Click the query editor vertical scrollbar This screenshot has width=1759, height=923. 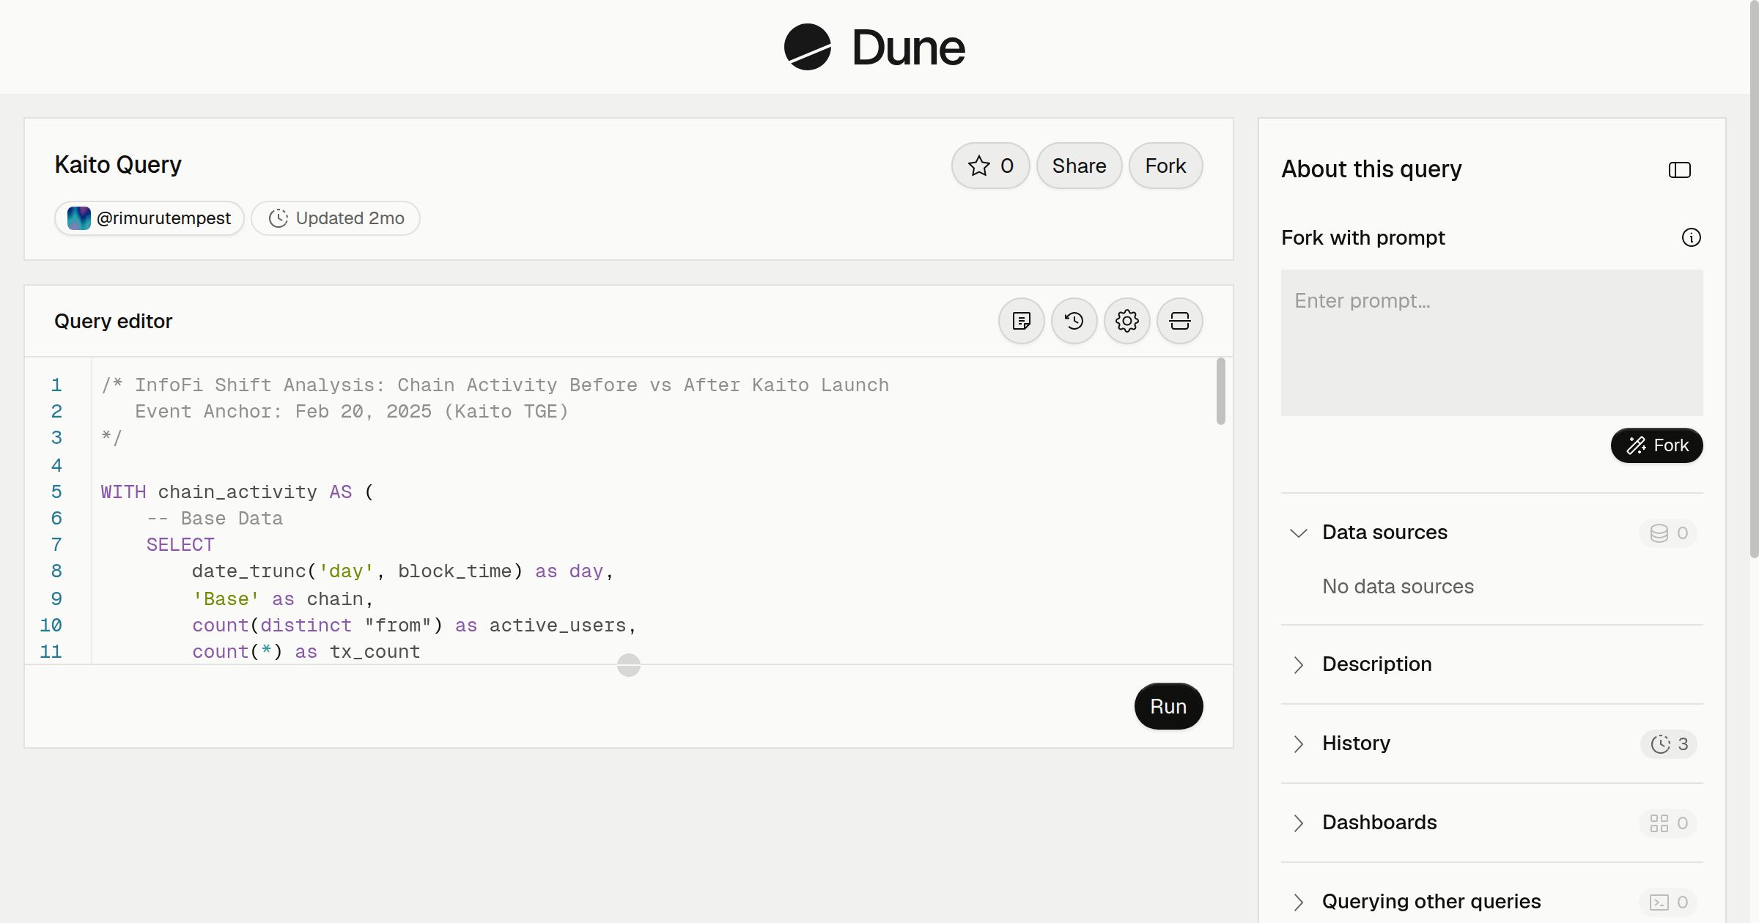1220,391
